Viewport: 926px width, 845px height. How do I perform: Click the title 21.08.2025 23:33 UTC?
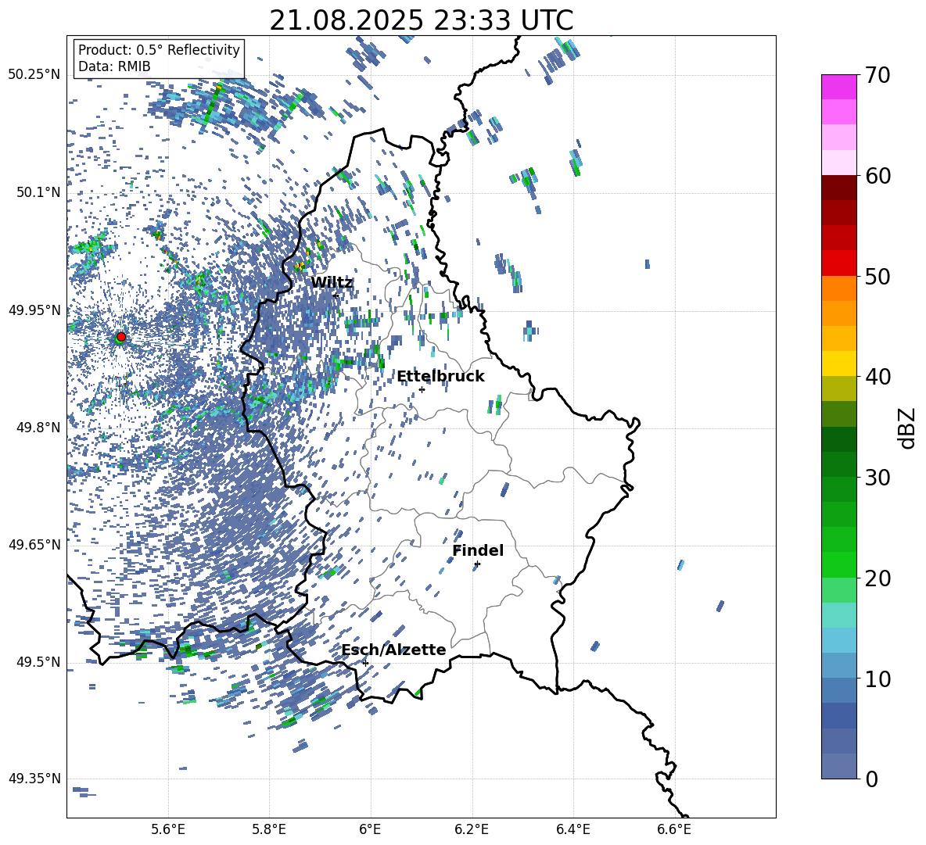[421, 20]
